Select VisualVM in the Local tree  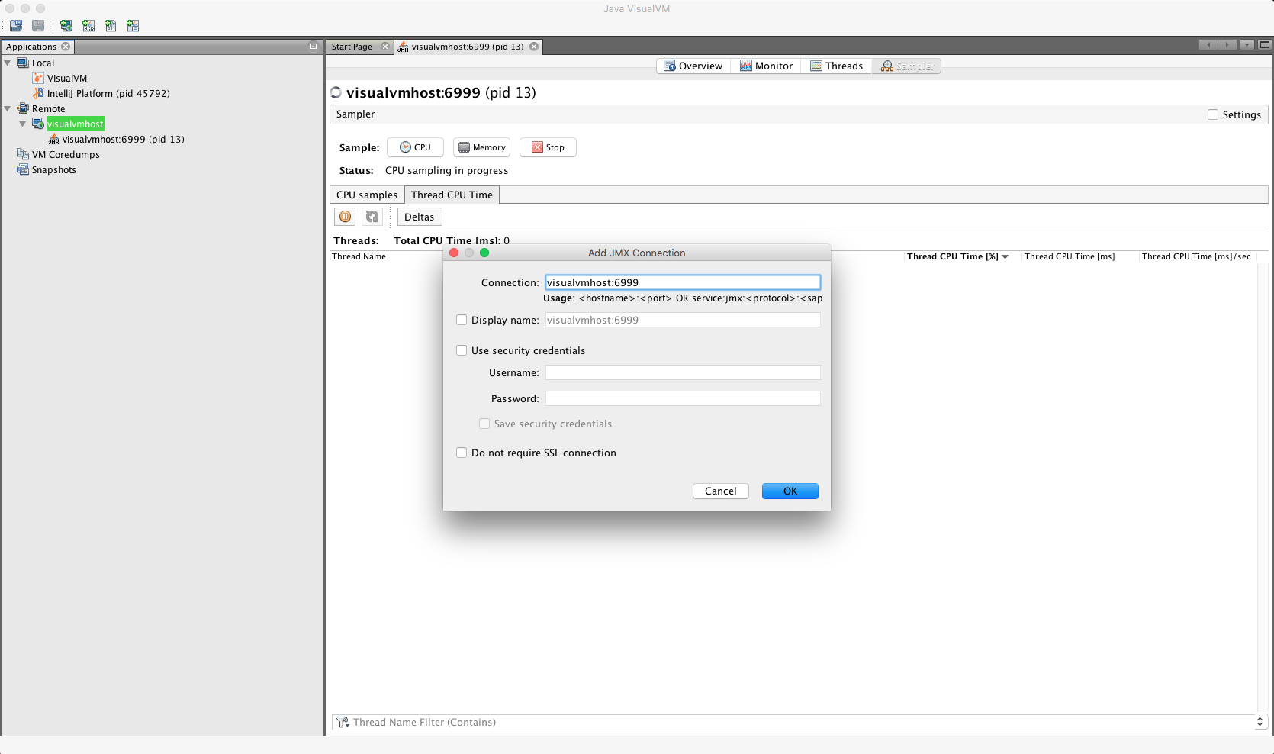67,78
